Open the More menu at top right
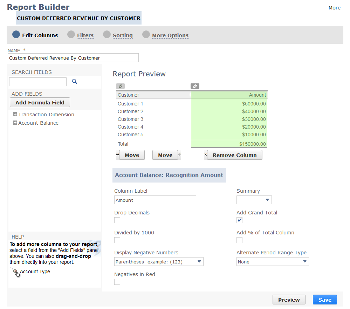The width and height of the screenshot is (350, 309). [334, 8]
